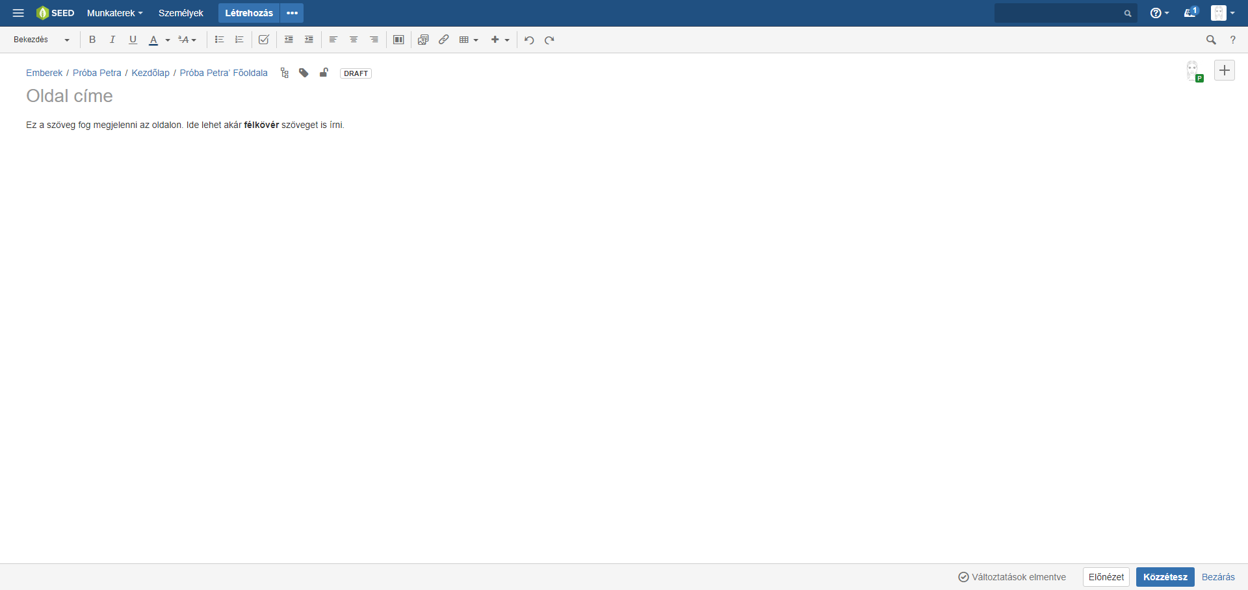This screenshot has height=590, width=1248.
Task: Toggle italic formatting
Action: tap(112, 40)
